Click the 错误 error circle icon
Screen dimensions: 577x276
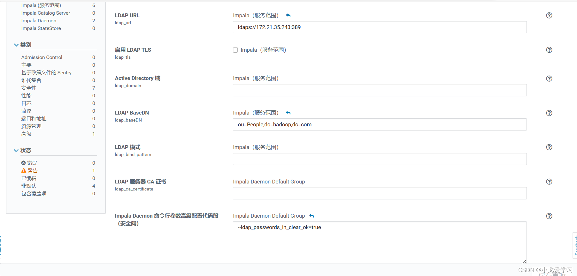[x=23, y=163]
